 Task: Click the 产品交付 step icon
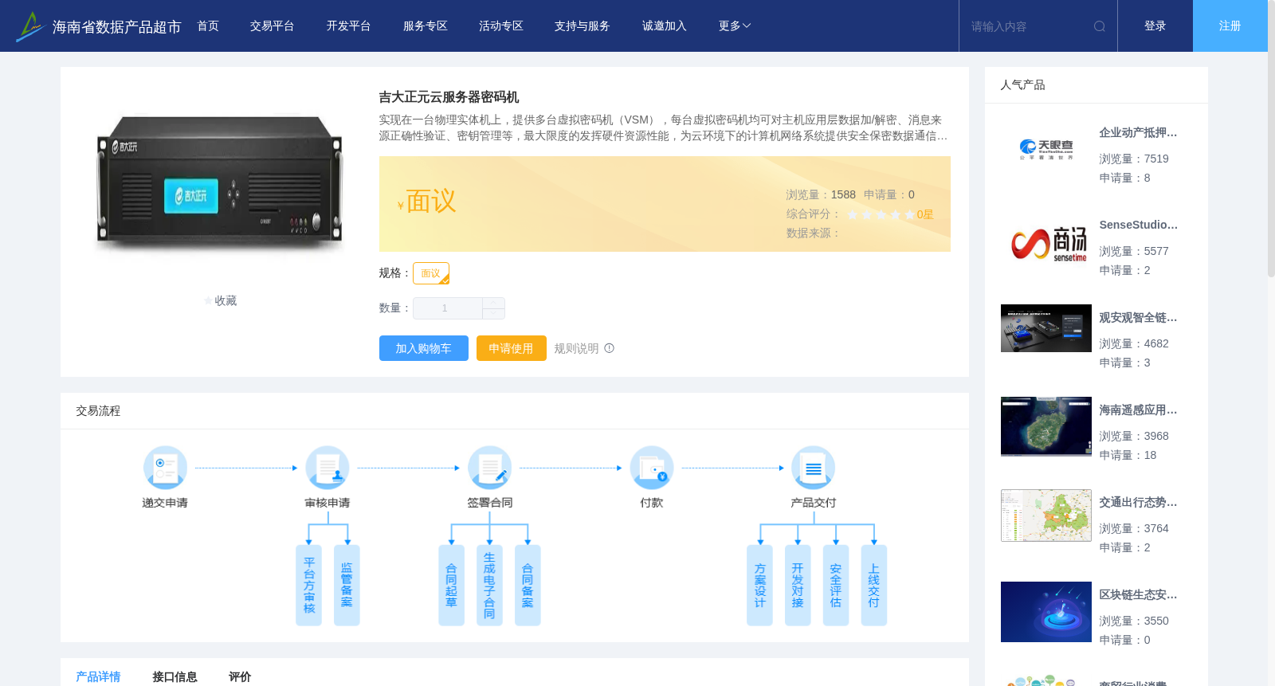814,468
